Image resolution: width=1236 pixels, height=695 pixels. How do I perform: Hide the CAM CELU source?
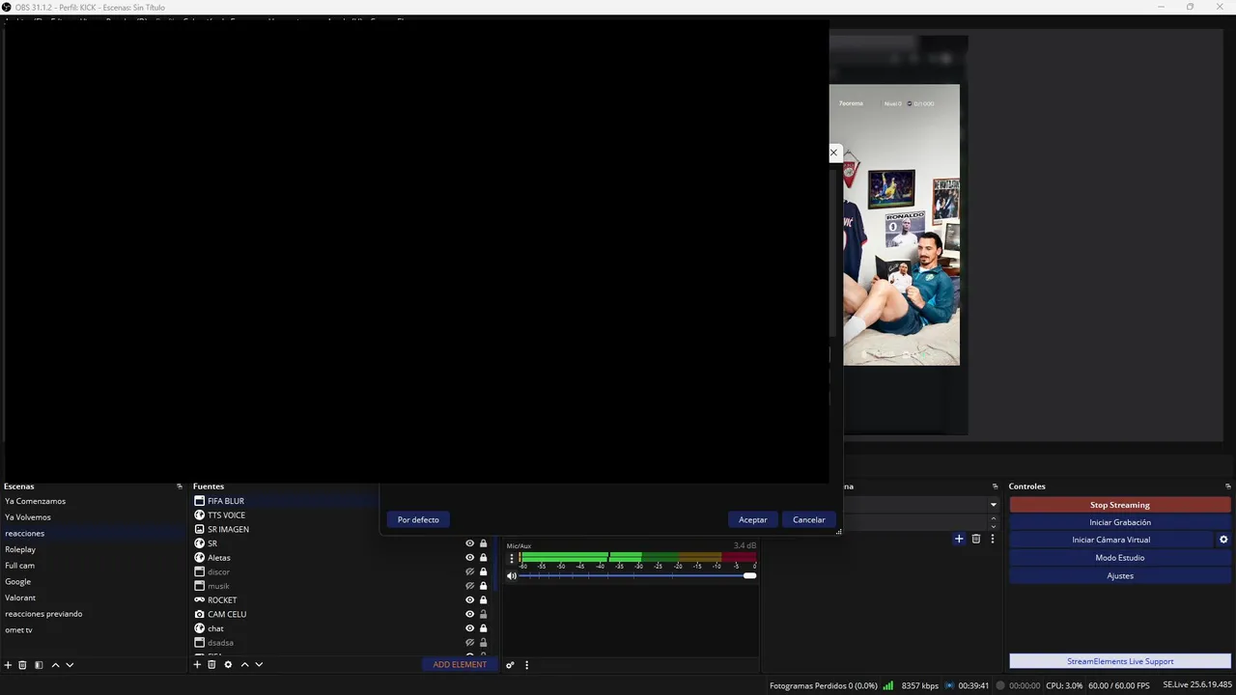click(x=470, y=614)
